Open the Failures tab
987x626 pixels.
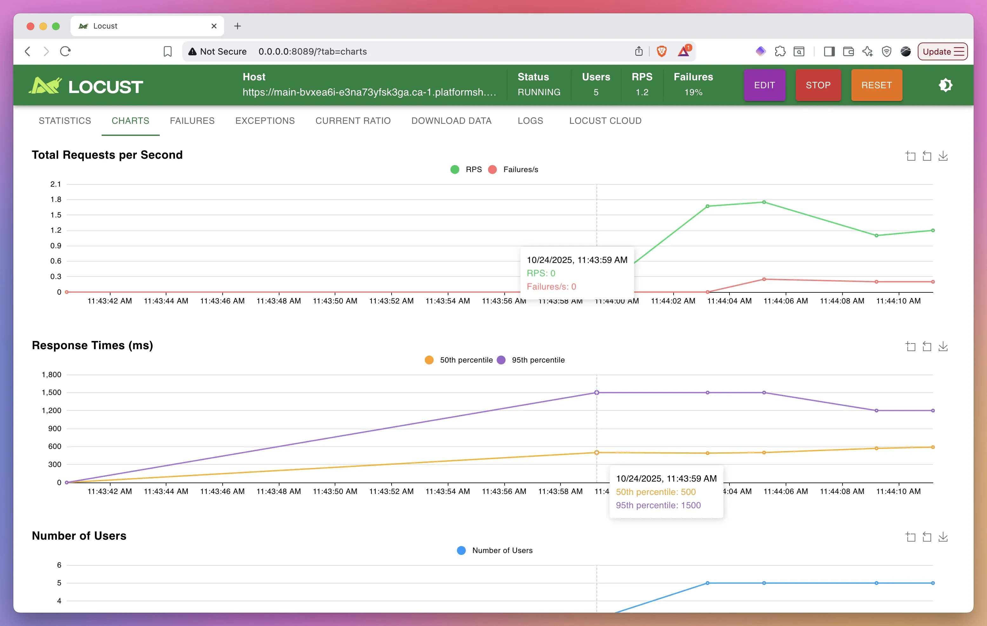(192, 120)
